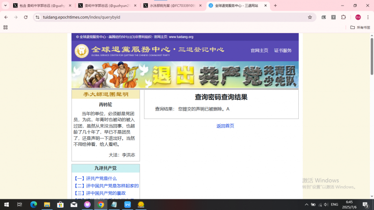Open the volume control in tray
This screenshot has width=374, height=210.
coord(326,204)
